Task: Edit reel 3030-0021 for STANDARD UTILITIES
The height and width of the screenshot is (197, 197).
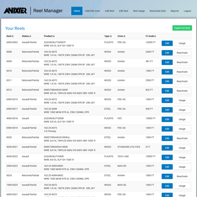Action: tap(167, 148)
